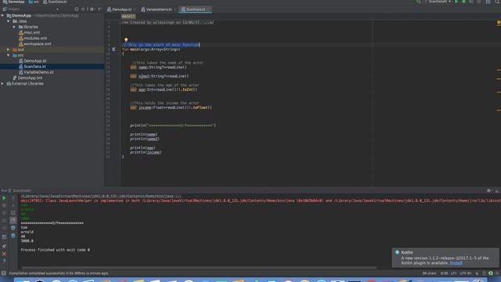501x282 pixels.
Task: Click src in the navigation breadcrumb
Action: pos(34,2)
